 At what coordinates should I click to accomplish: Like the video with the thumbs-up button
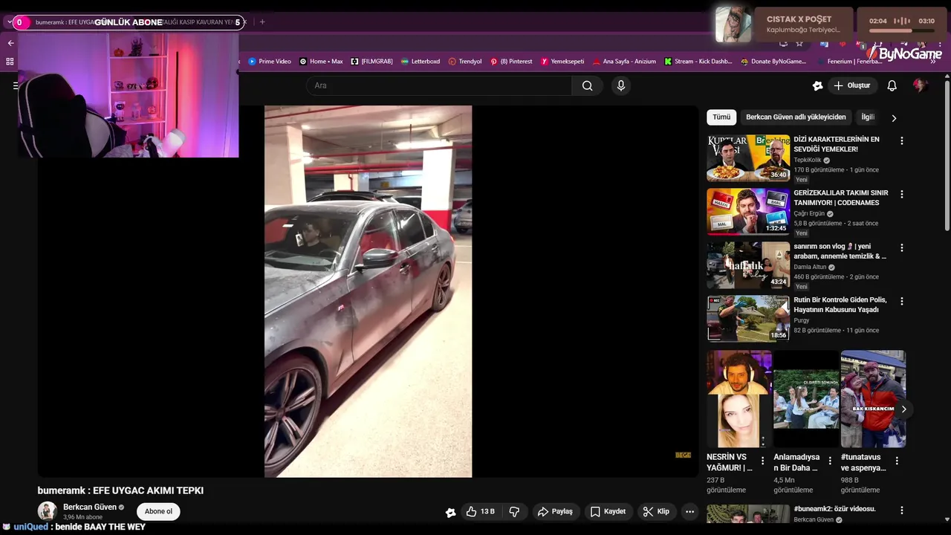[480, 511]
